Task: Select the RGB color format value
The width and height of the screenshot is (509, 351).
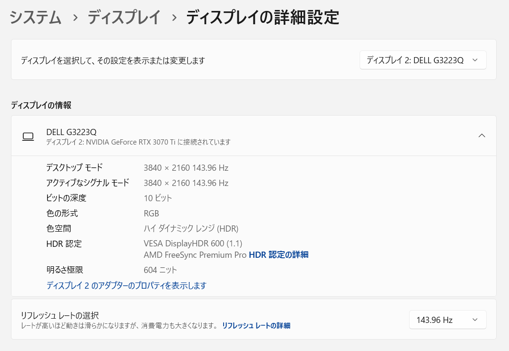Action: pos(151,214)
